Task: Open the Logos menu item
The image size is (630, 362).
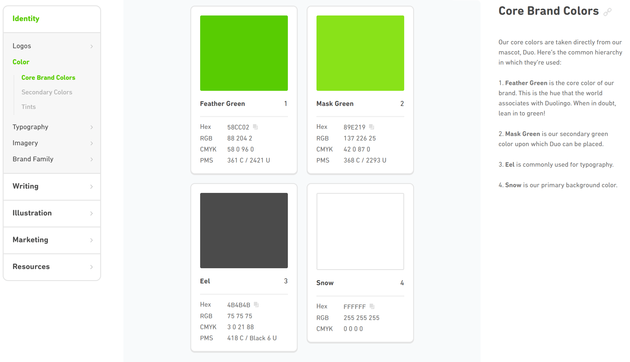Action: 22,46
